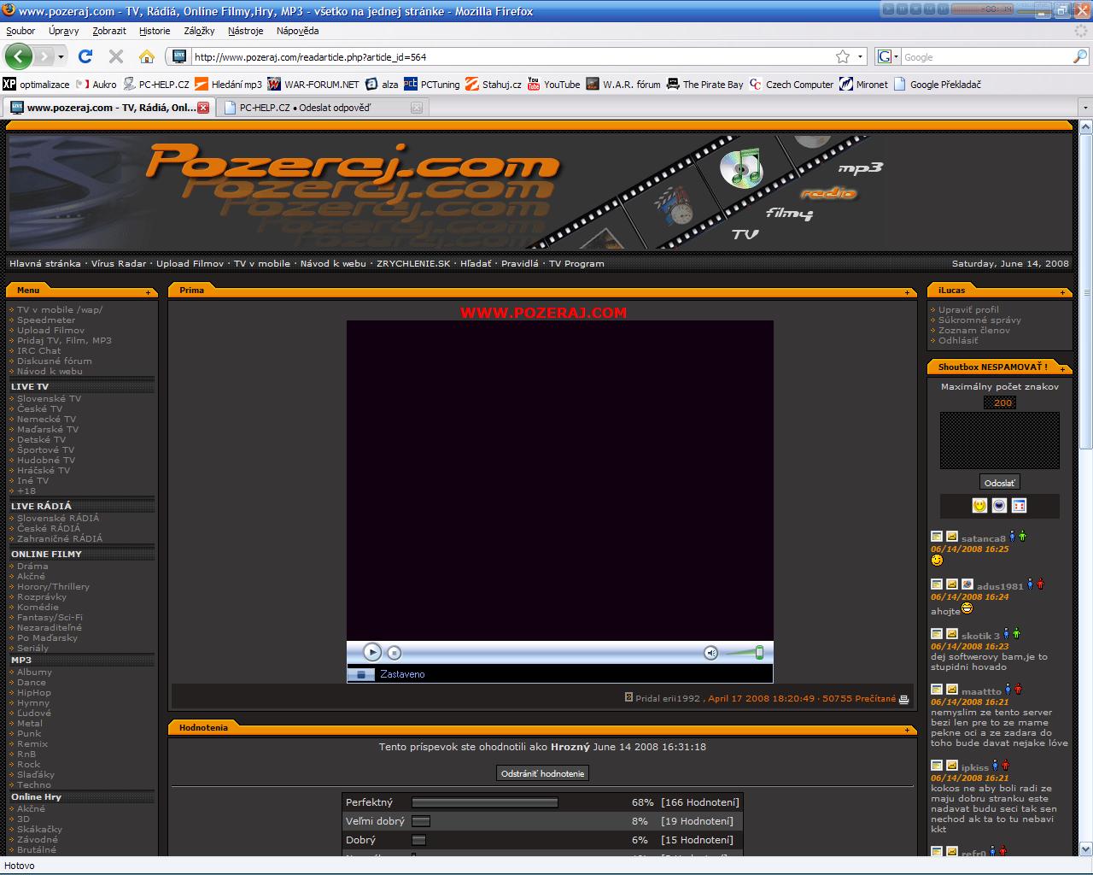The image size is (1093, 875).
Task: Click the Odoslať shoutbox button
Action: coord(999,483)
